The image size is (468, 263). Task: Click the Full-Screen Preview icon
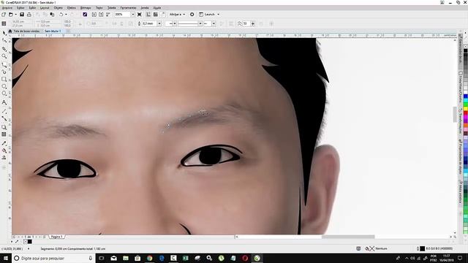[x=140, y=15]
